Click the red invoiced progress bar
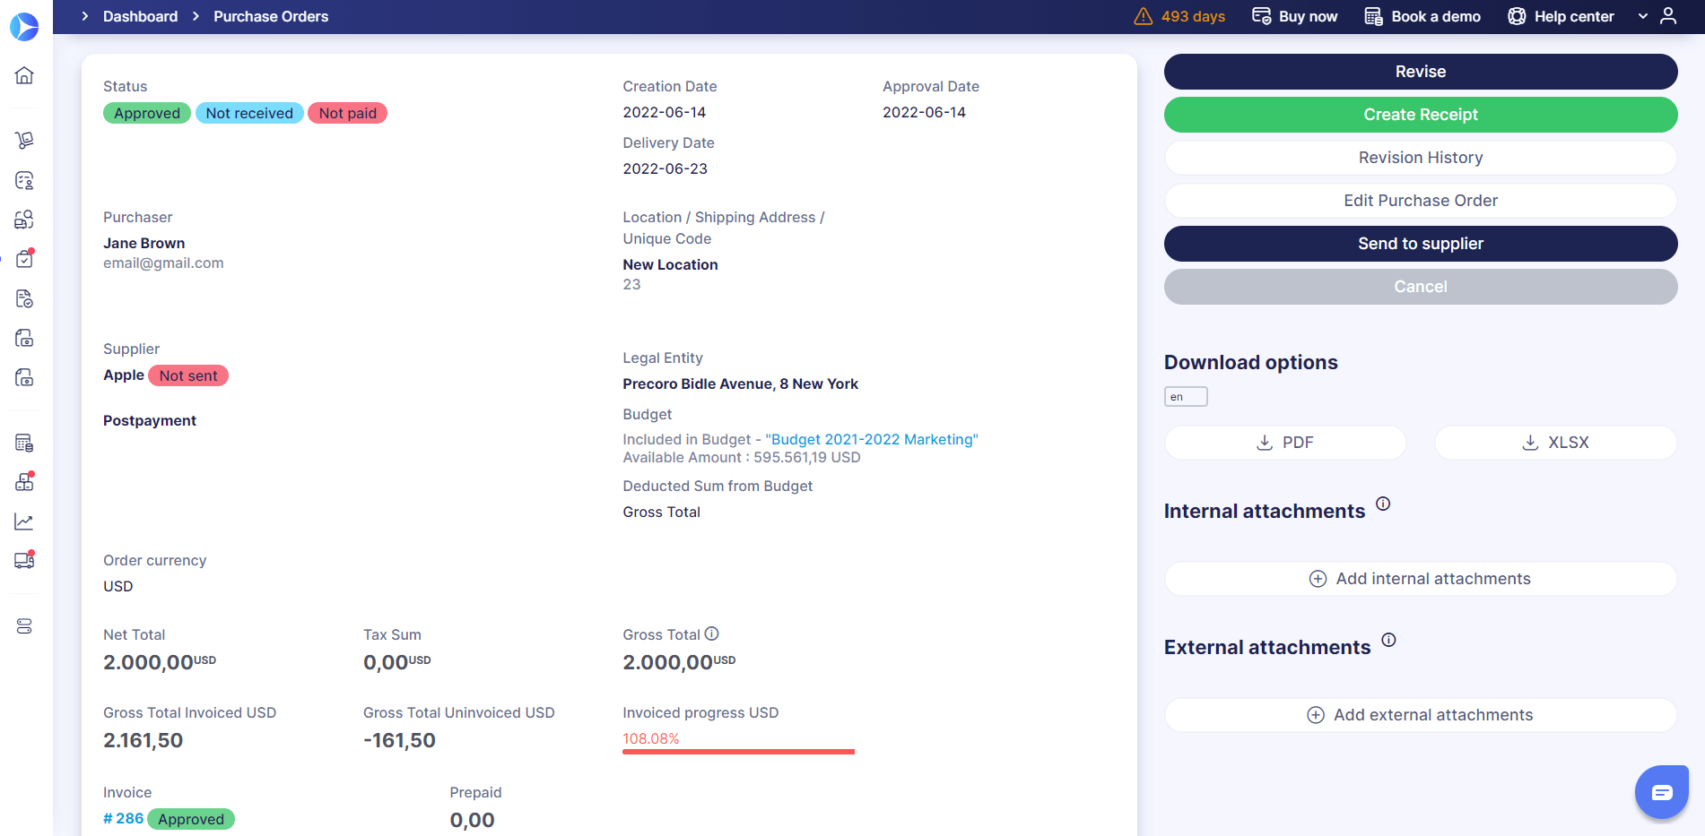 (x=737, y=751)
